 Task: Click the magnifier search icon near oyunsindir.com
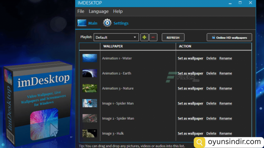pos(200,142)
